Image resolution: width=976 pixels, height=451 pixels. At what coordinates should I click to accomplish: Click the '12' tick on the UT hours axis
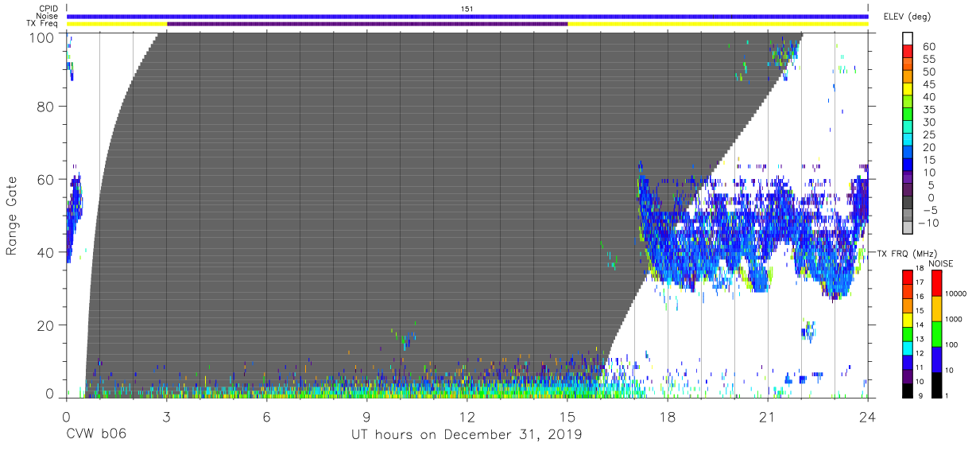point(467,416)
